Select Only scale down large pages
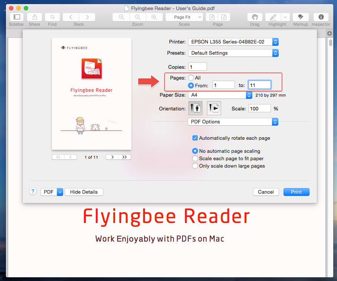The height and width of the screenshot is (281, 337). (x=195, y=166)
